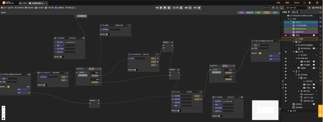The width and height of the screenshot is (323, 122).
Task: Click canvas zoom-out minus button
Action: coord(3,111)
